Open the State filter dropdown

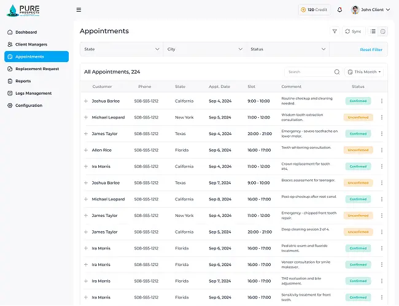(121, 49)
